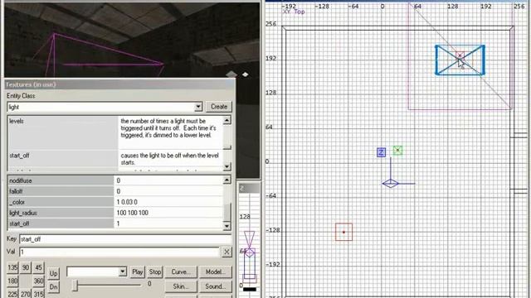Select the red entity box in XY view

(343, 232)
